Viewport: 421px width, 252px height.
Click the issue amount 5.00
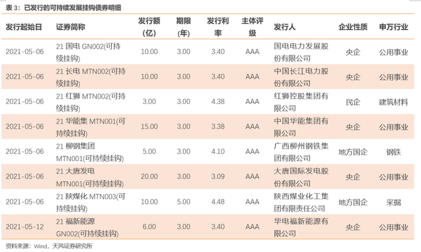point(149,152)
